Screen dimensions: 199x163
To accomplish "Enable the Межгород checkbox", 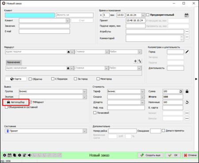I will pyautogui.click(x=98, y=79).
